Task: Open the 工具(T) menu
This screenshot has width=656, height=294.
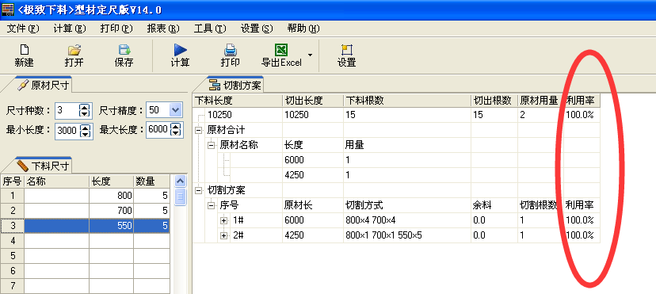Action: tap(210, 29)
